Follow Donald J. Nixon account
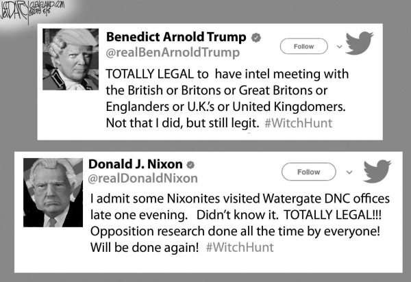 (x=309, y=172)
